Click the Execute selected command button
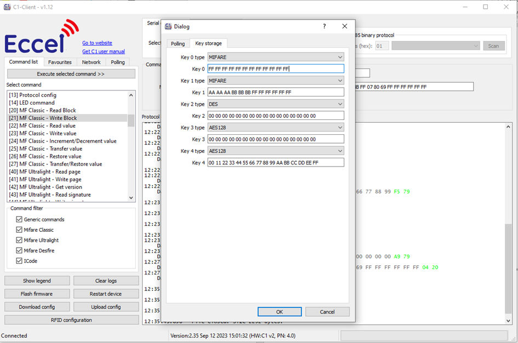Image resolution: width=518 pixels, height=343 pixels. [71, 74]
